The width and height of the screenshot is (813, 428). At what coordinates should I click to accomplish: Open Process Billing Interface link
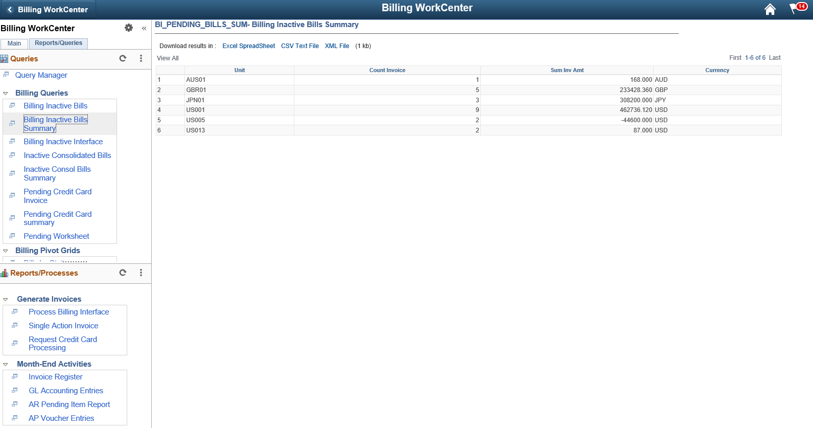69,312
